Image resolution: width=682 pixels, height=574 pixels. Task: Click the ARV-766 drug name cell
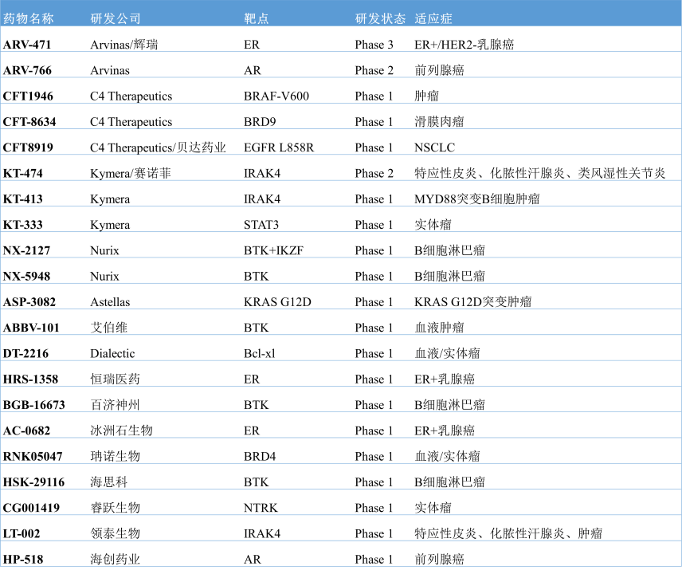click(x=27, y=70)
